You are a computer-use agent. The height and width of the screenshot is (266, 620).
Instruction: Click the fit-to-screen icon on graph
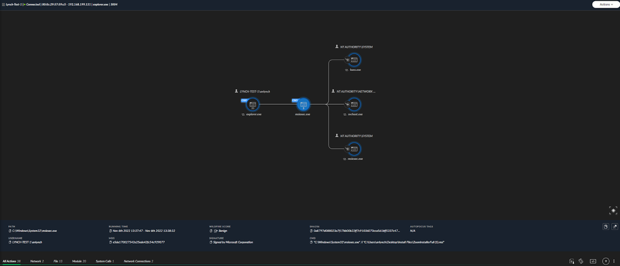pos(609,210)
